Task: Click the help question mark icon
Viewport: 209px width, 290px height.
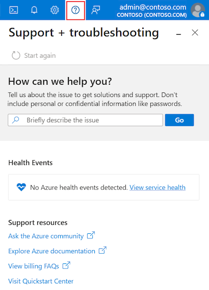Action: (75, 10)
